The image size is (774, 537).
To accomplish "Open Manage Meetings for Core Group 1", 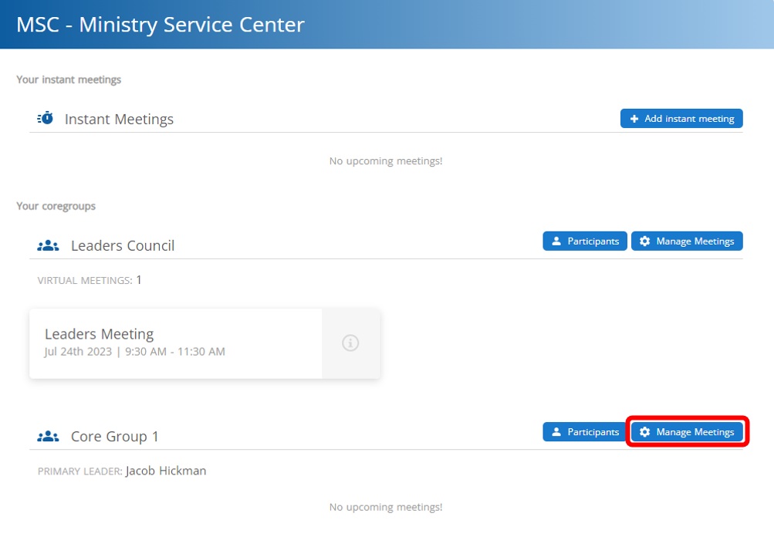I will coord(687,432).
